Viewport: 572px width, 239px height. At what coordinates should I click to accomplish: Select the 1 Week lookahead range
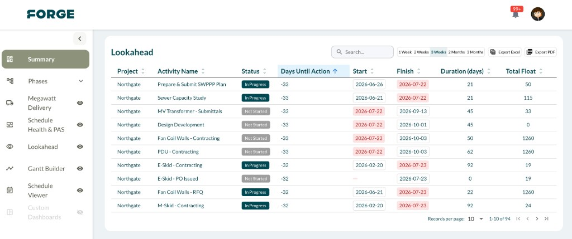point(405,52)
